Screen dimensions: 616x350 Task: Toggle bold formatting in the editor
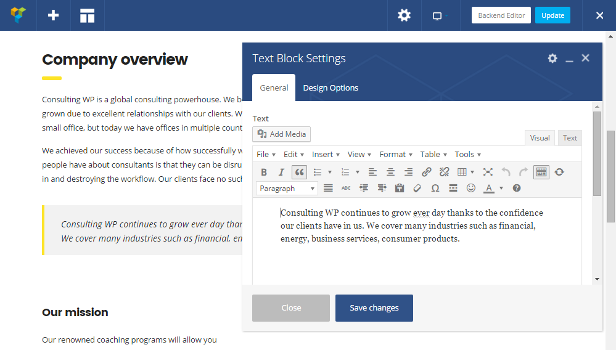coord(264,172)
